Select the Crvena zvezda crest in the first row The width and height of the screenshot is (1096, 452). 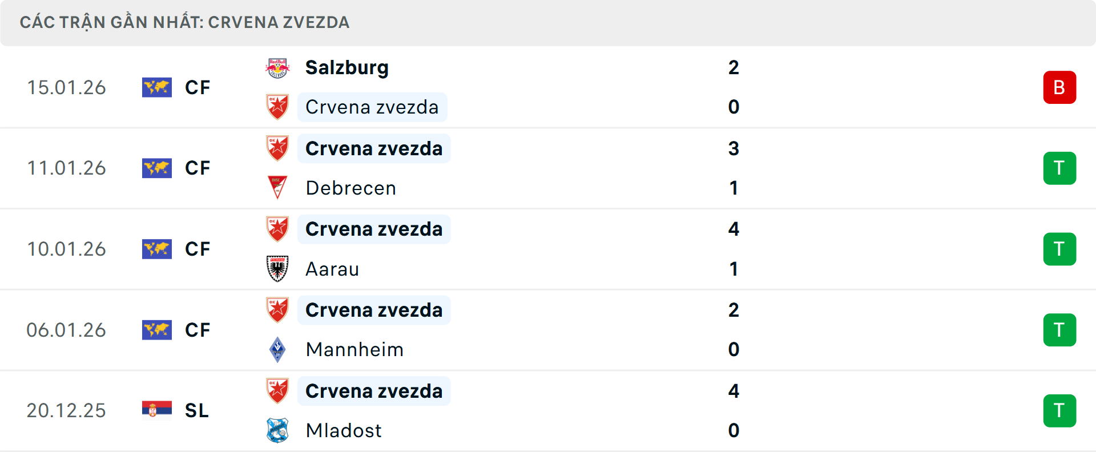[x=278, y=107]
